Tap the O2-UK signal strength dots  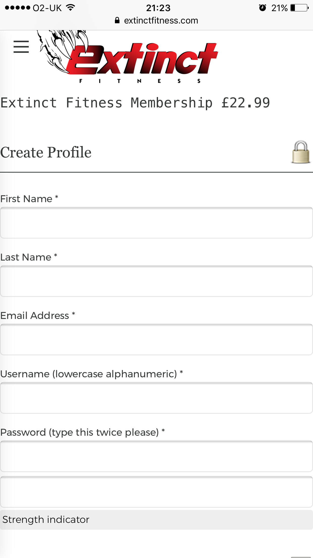click(18, 8)
